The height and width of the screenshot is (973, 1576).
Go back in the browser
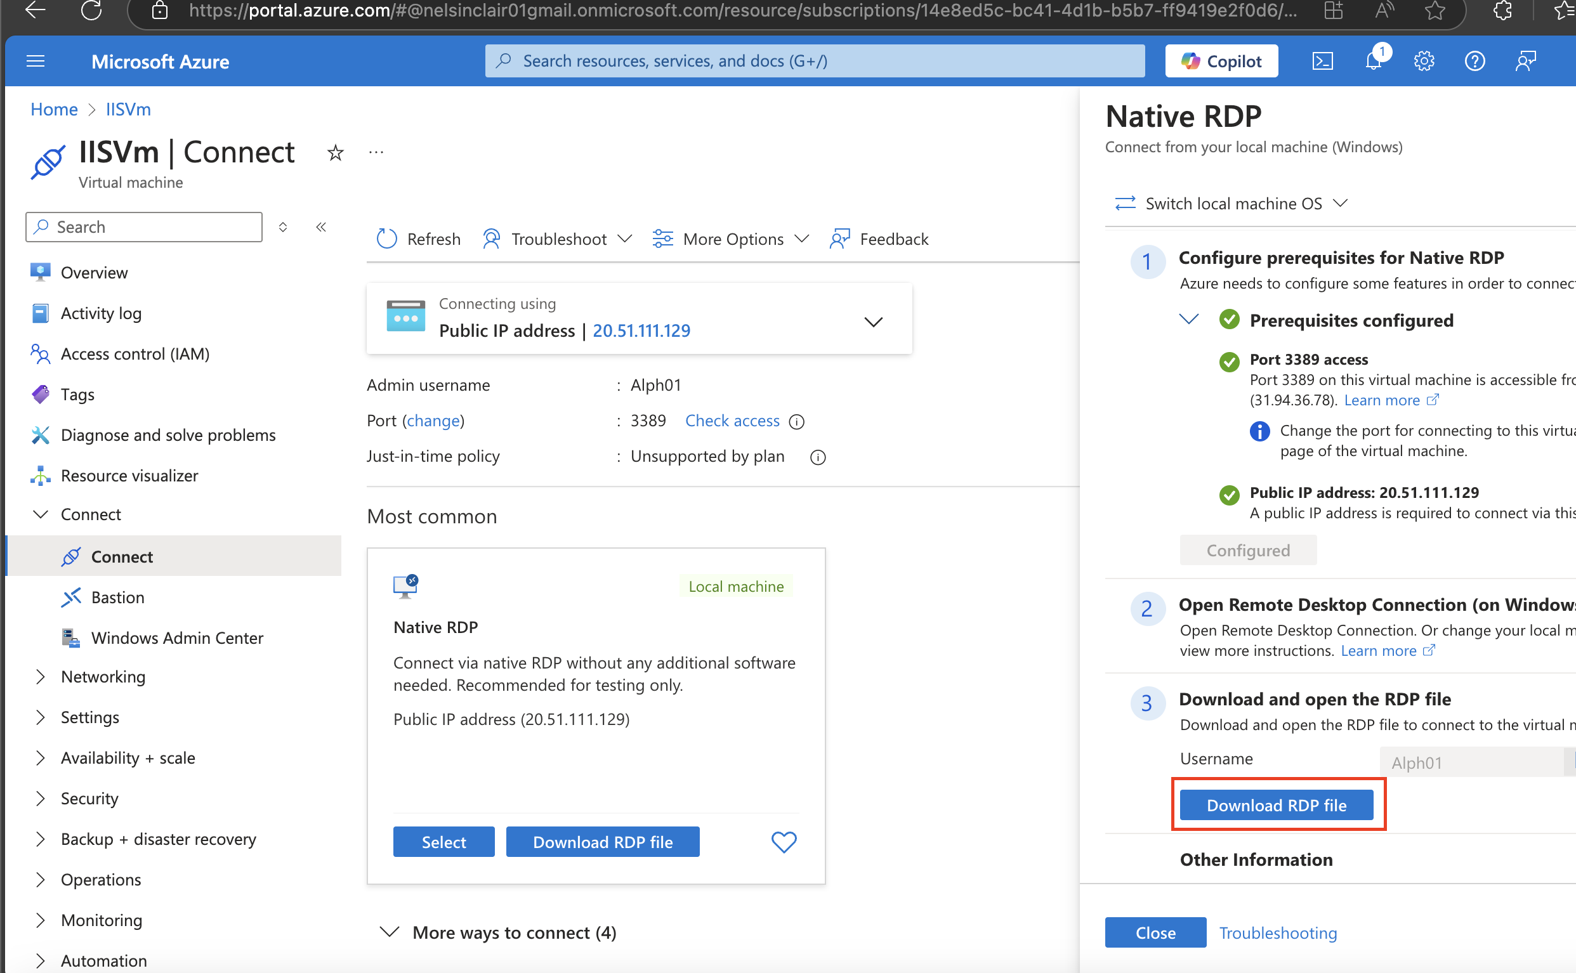(35, 10)
